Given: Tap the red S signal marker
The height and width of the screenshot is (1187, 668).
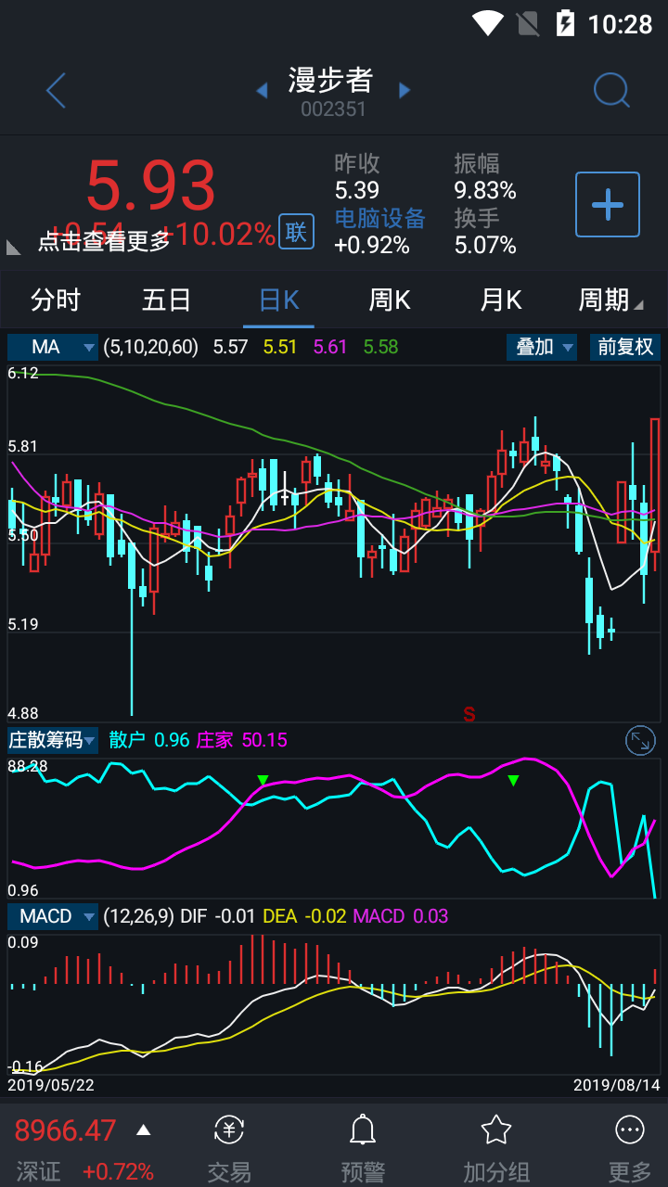Looking at the screenshot, I should pos(469,714).
